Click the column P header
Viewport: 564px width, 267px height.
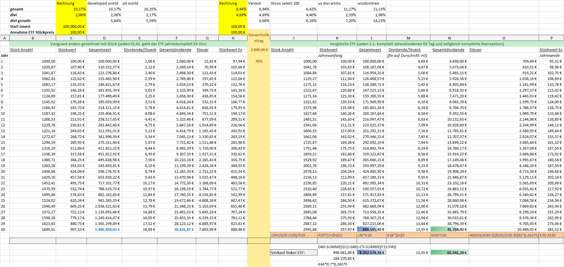tap(551, 38)
